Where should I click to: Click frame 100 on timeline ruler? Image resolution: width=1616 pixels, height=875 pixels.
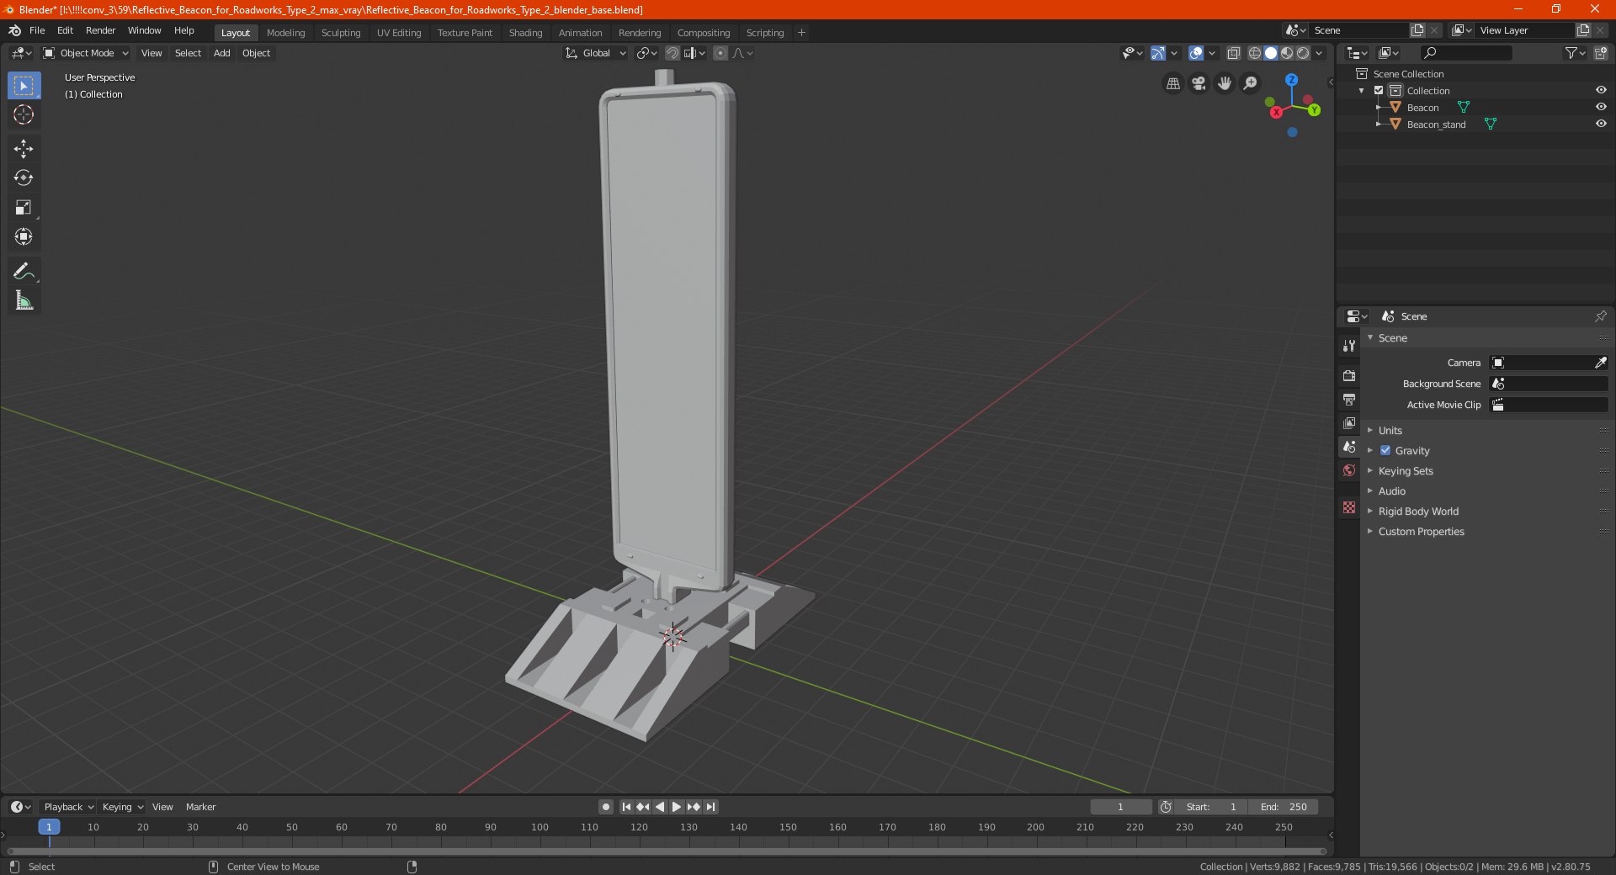540,827
